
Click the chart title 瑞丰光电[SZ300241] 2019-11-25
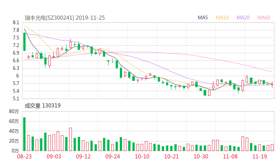65,18
